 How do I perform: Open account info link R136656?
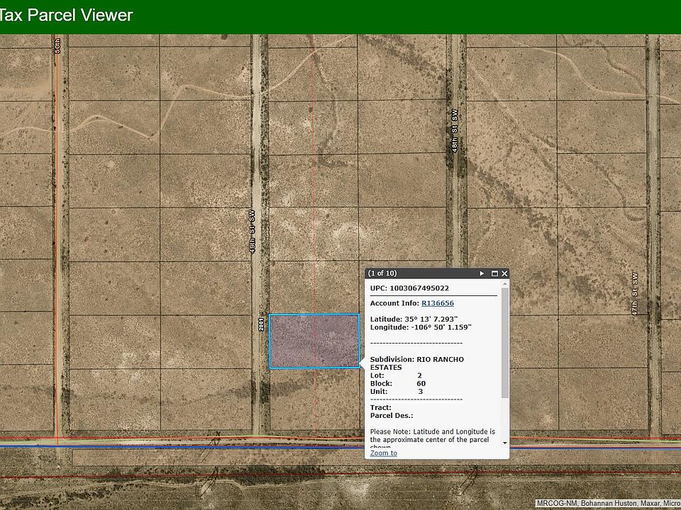click(438, 303)
